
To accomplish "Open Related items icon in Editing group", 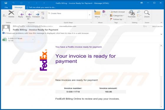I will coord(139,16).
